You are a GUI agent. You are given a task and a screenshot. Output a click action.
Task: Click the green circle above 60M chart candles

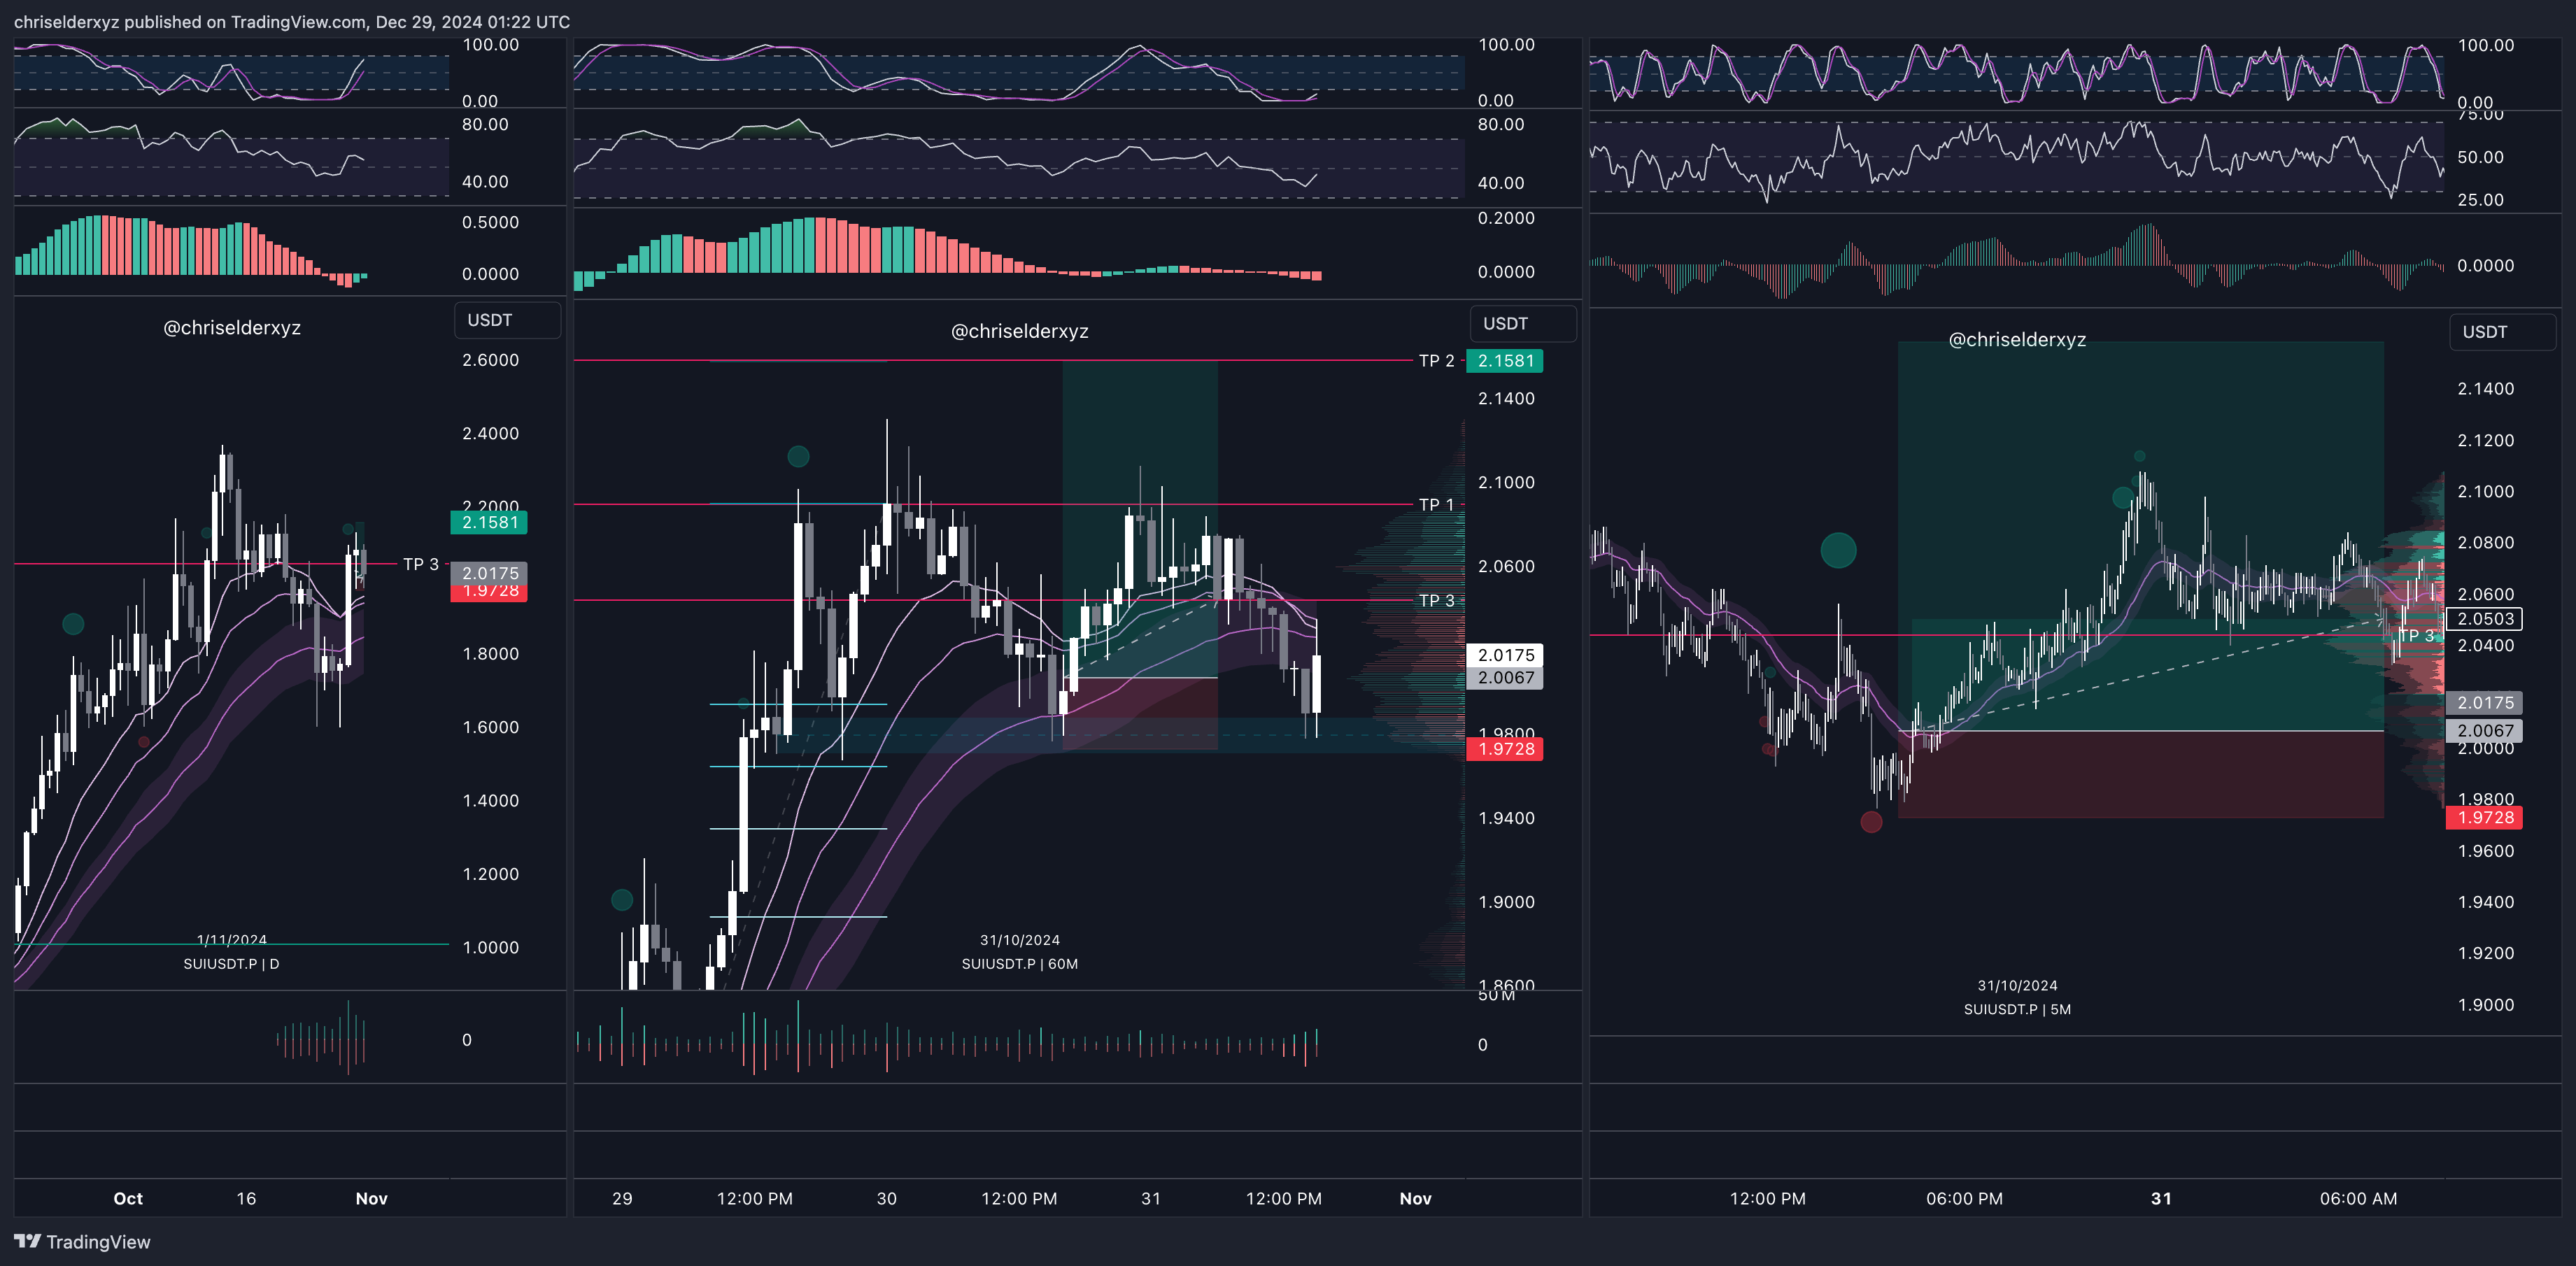[798, 457]
